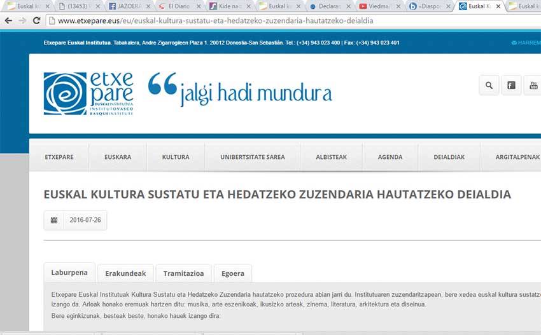Viewport: 541px width, 335px height.
Task: Open the YouTube social icon
Action: [x=532, y=85]
